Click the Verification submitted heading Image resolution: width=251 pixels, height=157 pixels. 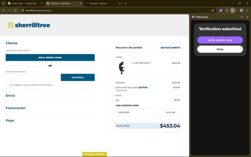coord(220,29)
